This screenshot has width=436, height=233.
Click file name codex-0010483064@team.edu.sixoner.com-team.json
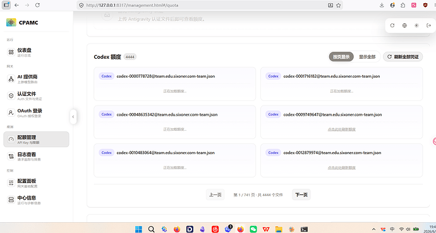[x=166, y=153]
